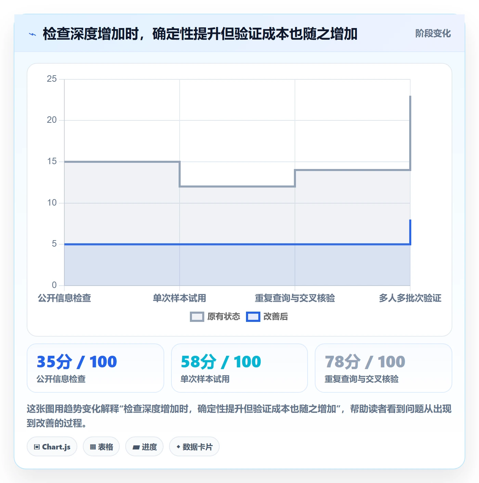Click the 多人多批次验证 x-axis label
Viewport: 479px width, 483px height.
410,298
